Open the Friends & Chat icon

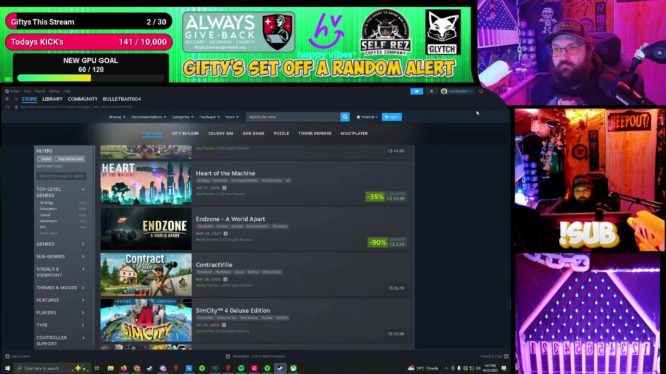coord(506,356)
